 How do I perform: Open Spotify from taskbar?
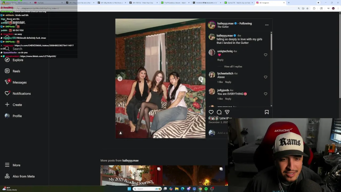206,189
